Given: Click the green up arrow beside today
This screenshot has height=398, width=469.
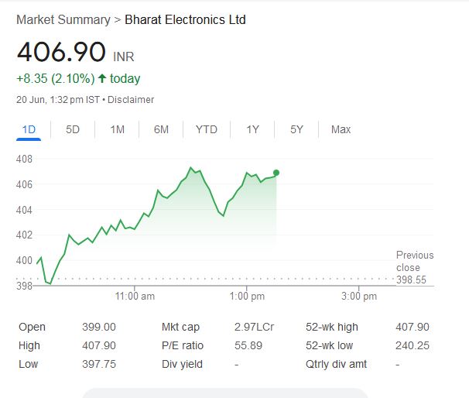Looking at the screenshot, I should coord(102,78).
